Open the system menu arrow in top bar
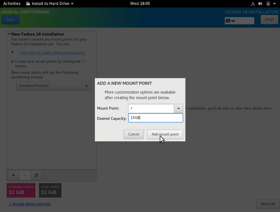Viewport: 280px width, 212px height. tap(274, 4)
